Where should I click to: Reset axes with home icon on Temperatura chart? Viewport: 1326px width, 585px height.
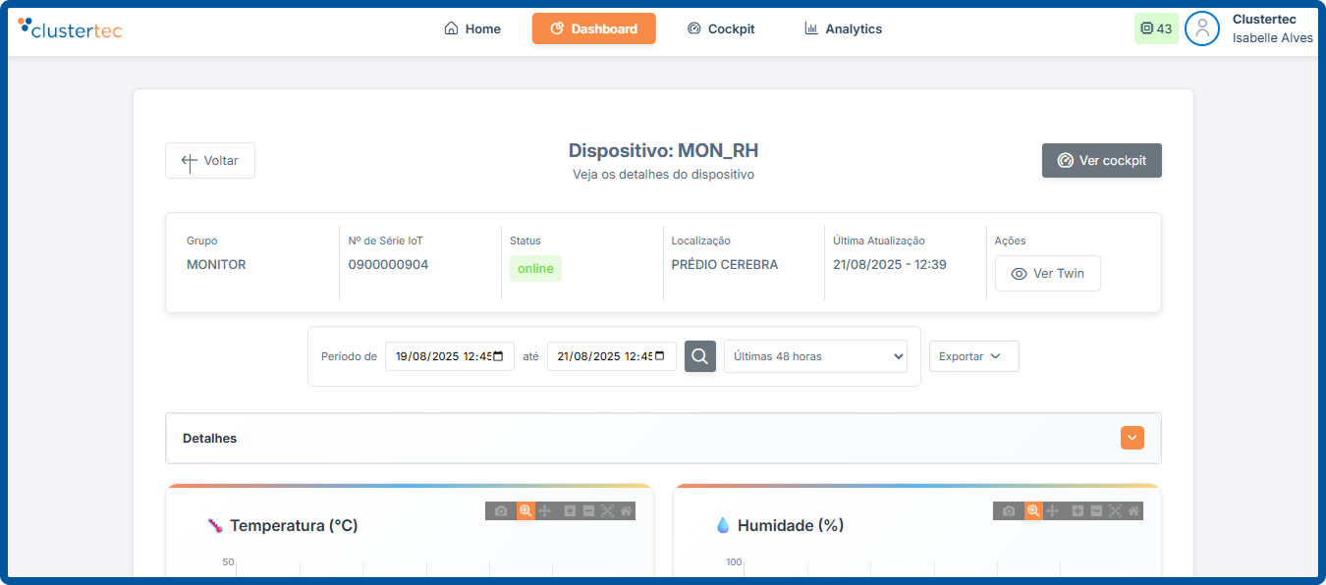click(x=626, y=511)
